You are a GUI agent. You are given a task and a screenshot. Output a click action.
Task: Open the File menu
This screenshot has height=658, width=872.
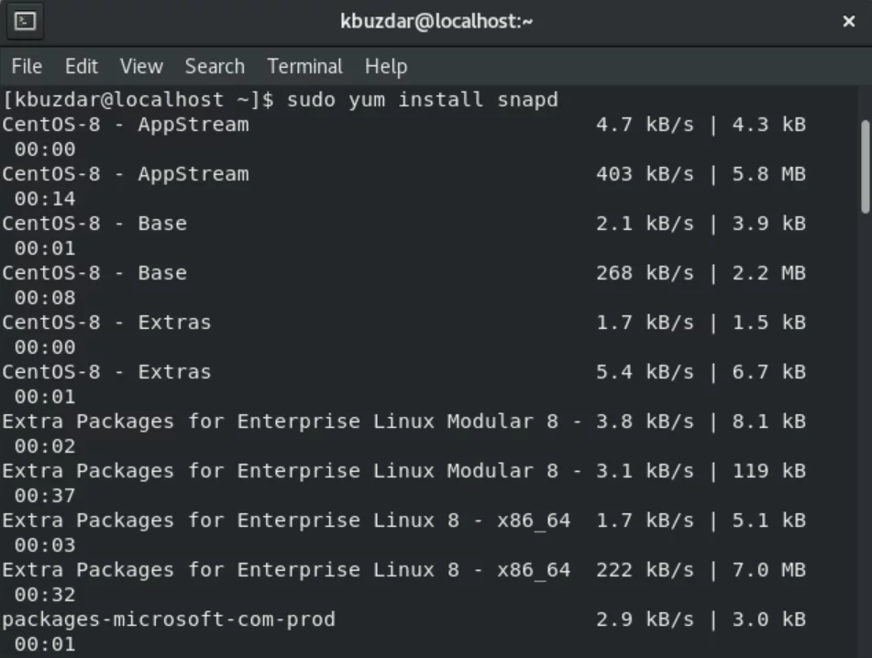pyautogui.click(x=27, y=67)
